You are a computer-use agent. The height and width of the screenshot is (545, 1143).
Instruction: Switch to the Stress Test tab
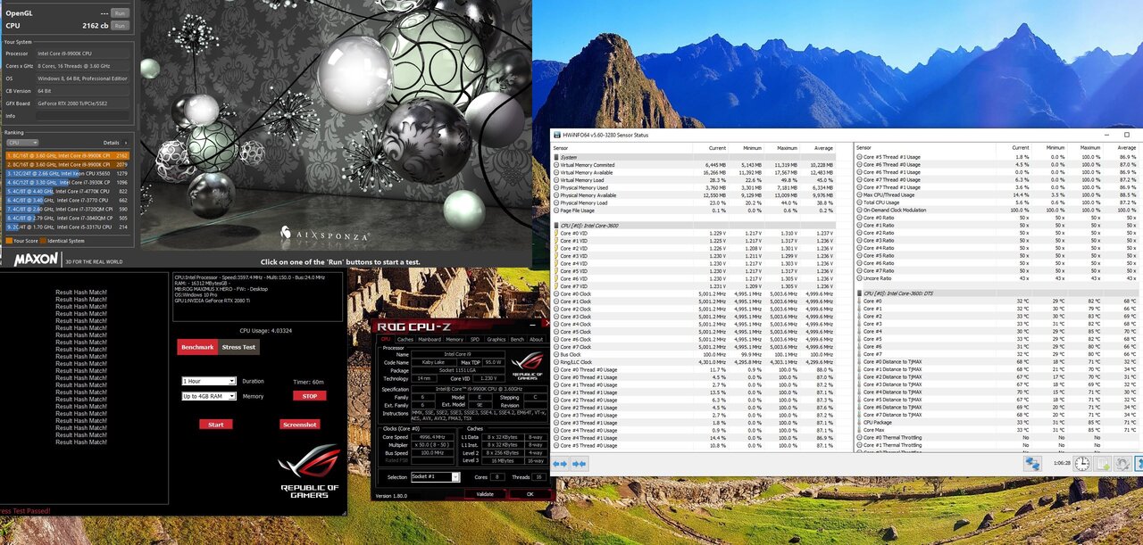pos(238,347)
